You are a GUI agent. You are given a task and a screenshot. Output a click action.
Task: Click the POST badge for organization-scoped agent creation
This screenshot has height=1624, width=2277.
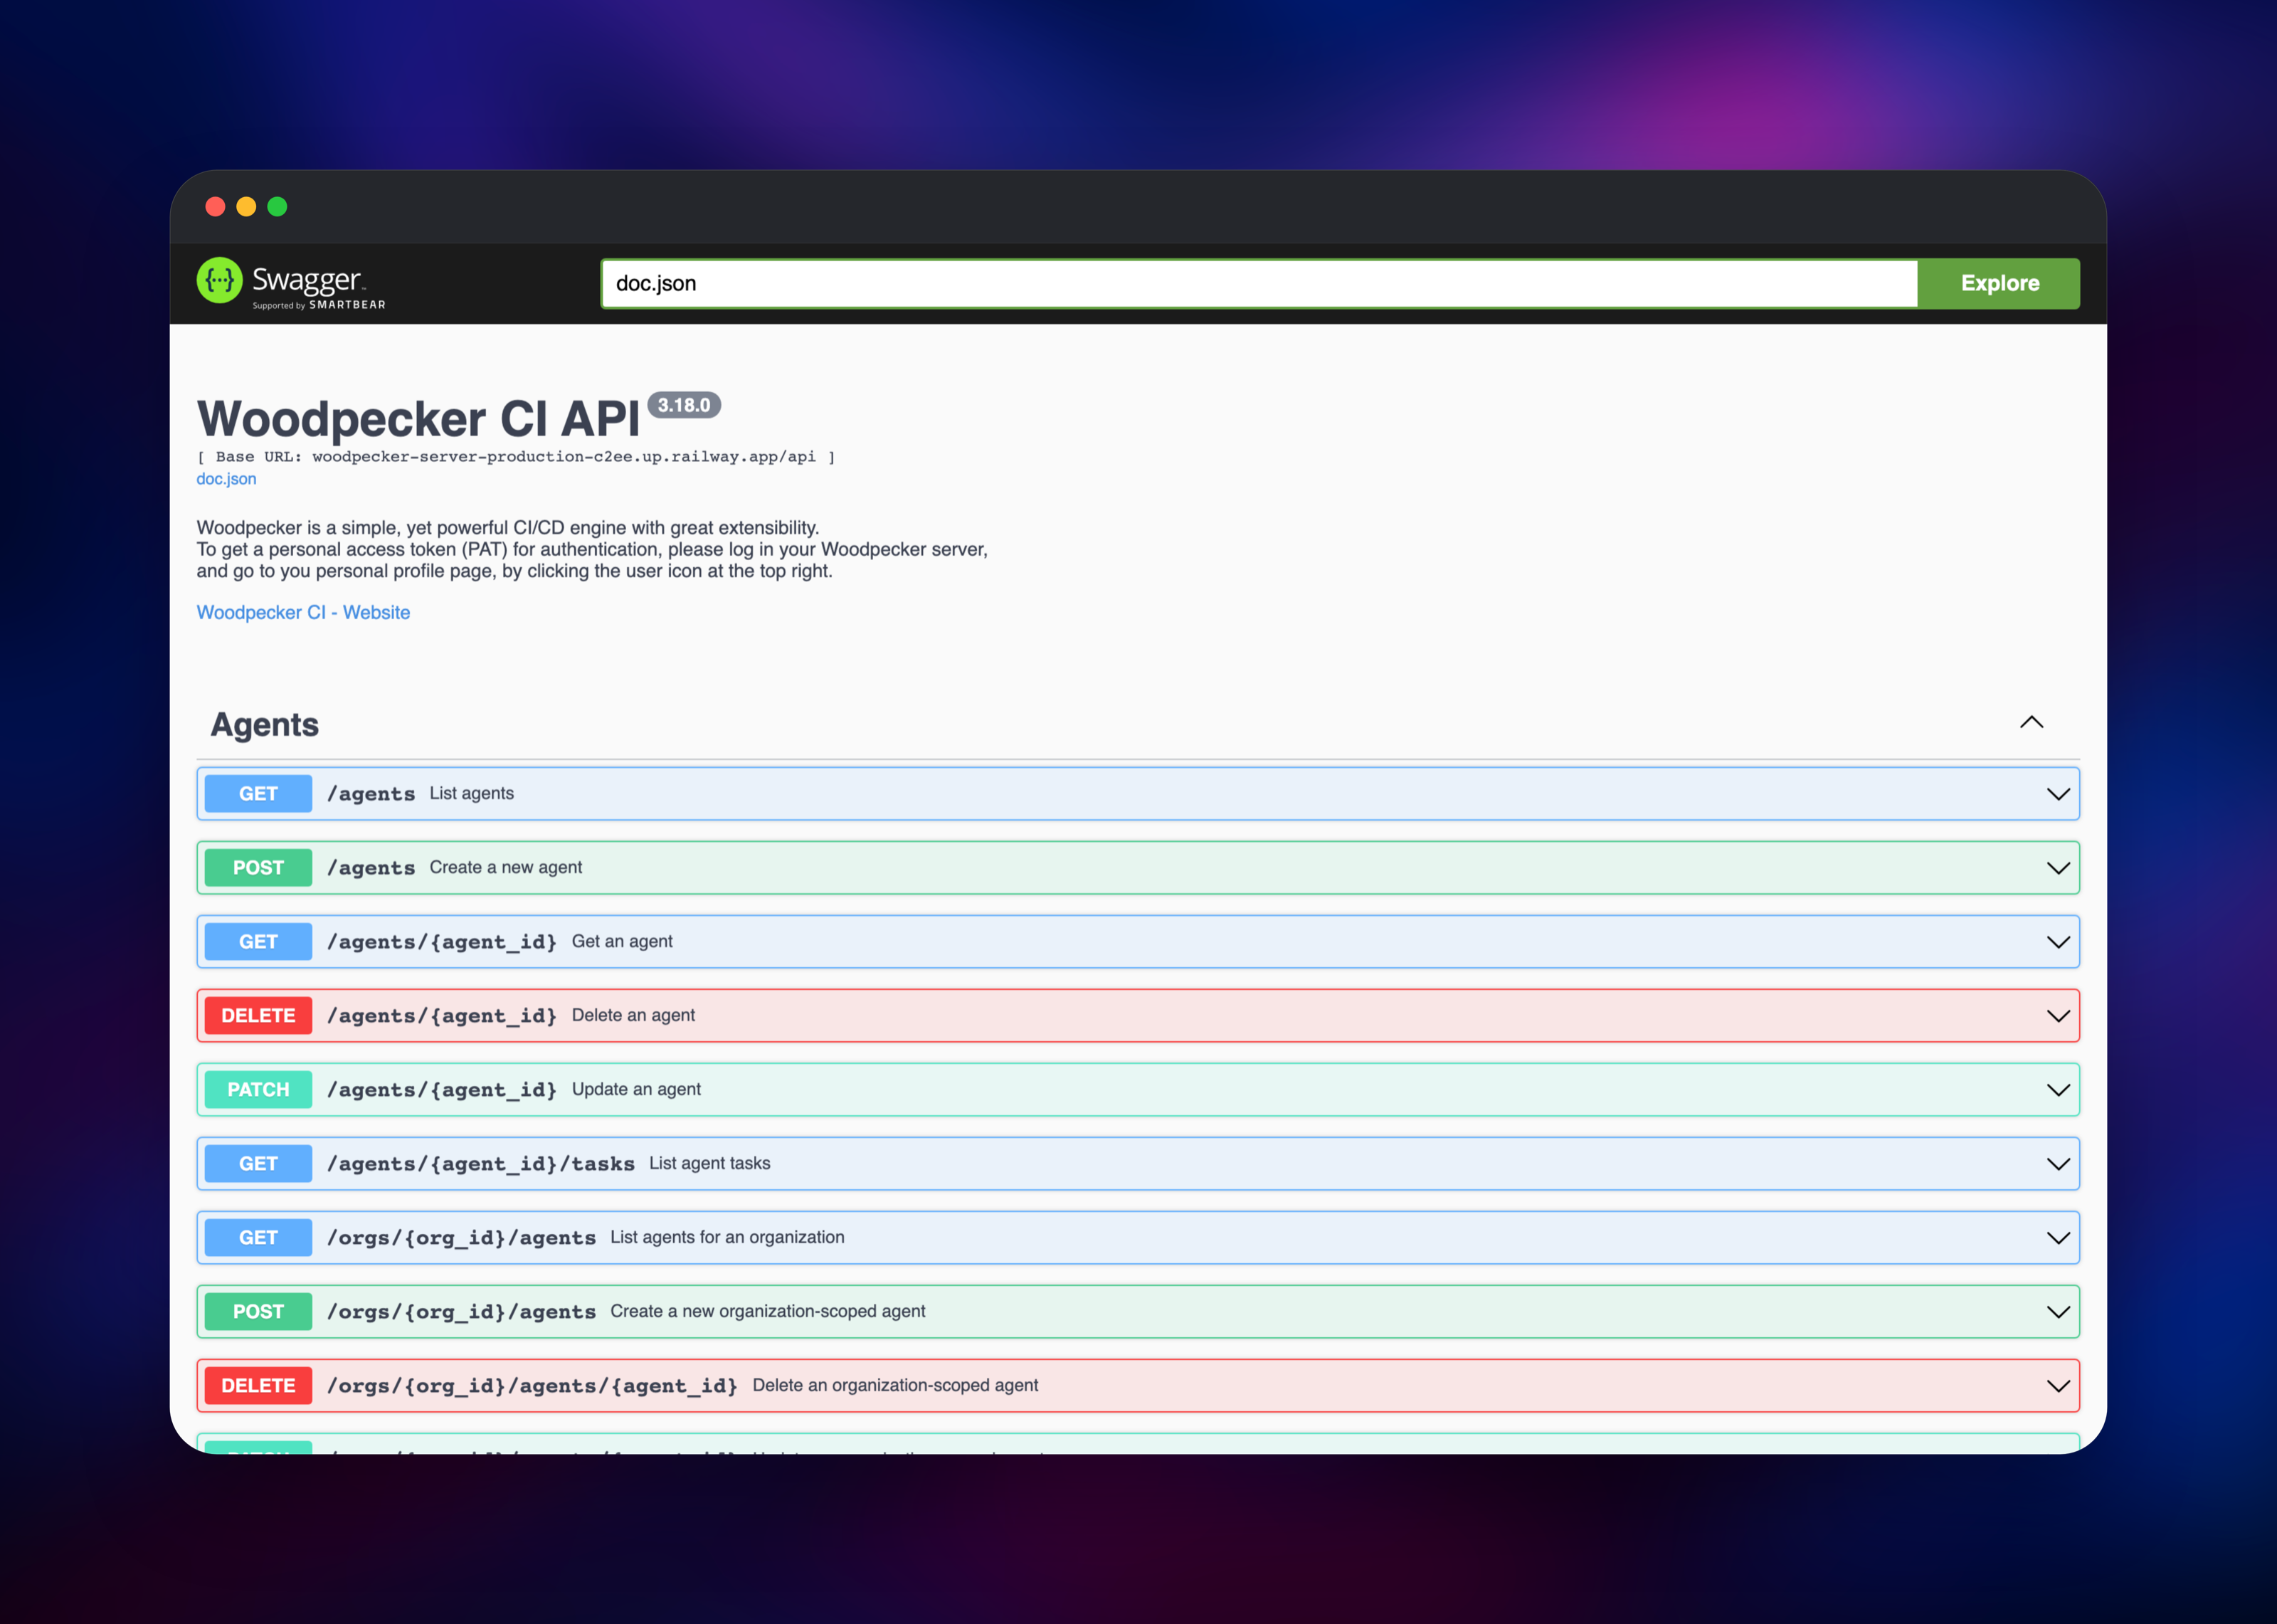(x=258, y=1312)
